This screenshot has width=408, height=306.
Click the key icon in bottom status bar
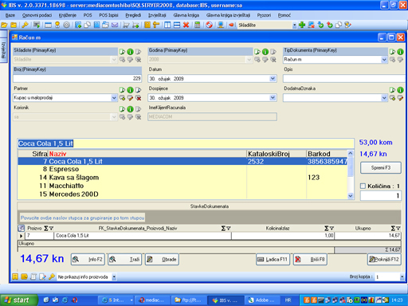(x=52, y=277)
